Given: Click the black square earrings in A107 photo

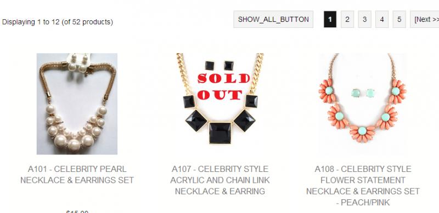Looking at the screenshot, I should (219, 66).
